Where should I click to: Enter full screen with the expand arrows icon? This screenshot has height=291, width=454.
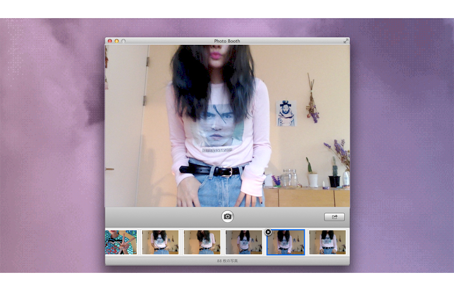346,41
